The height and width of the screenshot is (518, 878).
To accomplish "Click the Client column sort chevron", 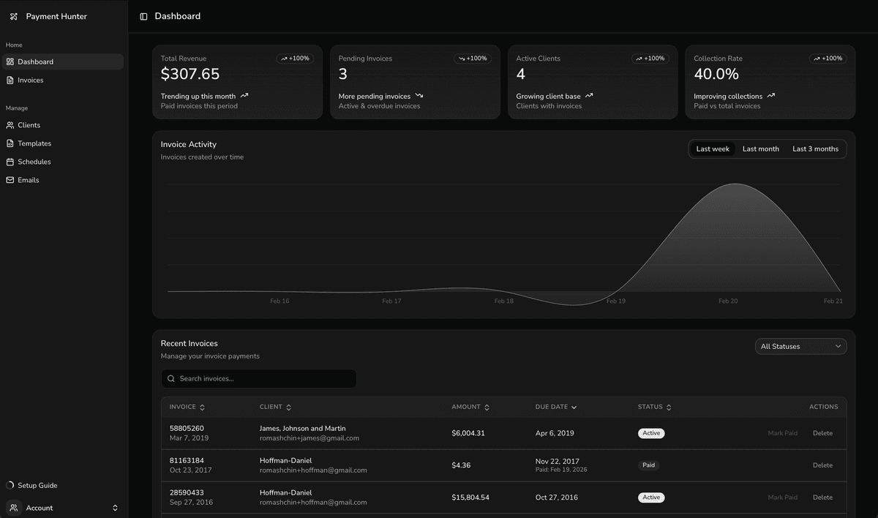I will (289, 407).
